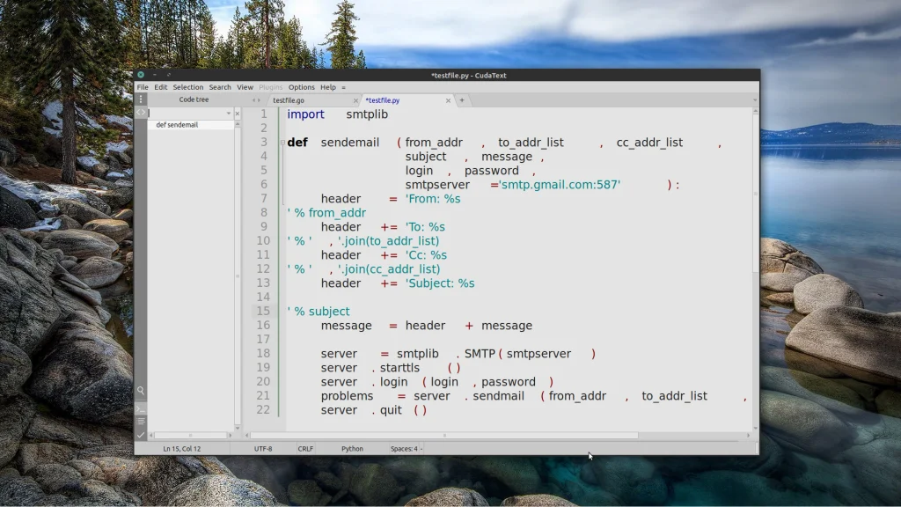Show the Console panel from sidebar

tap(141, 409)
